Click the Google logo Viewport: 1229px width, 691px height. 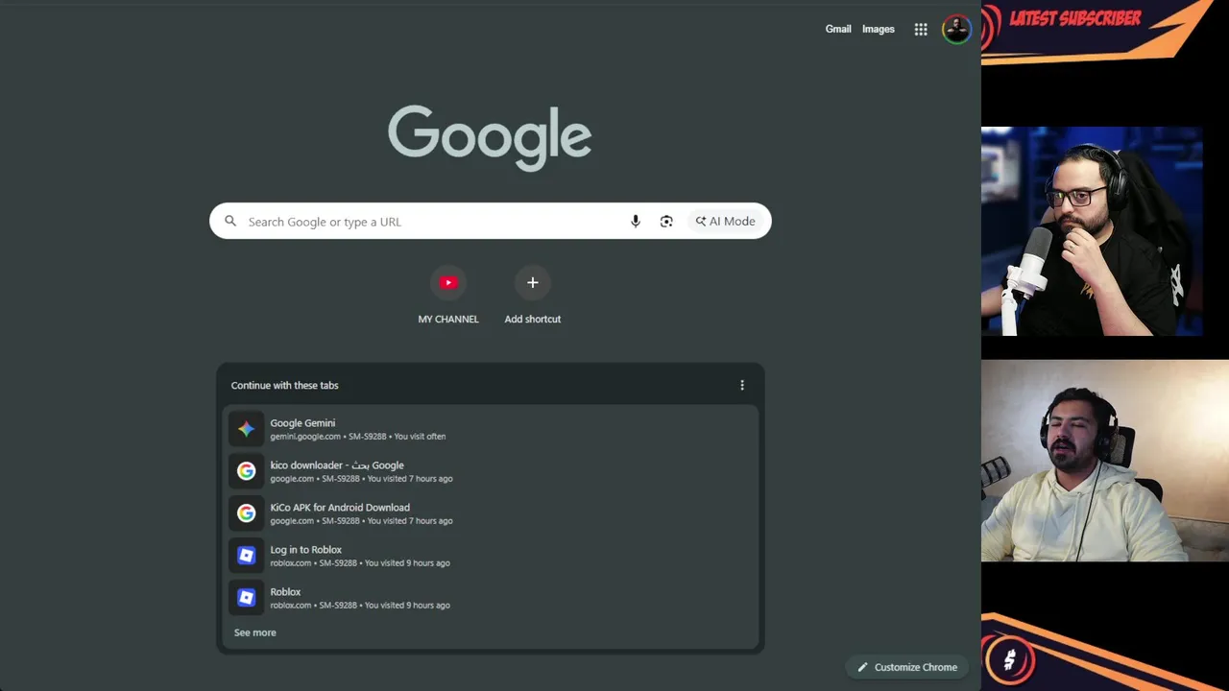(490, 138)
